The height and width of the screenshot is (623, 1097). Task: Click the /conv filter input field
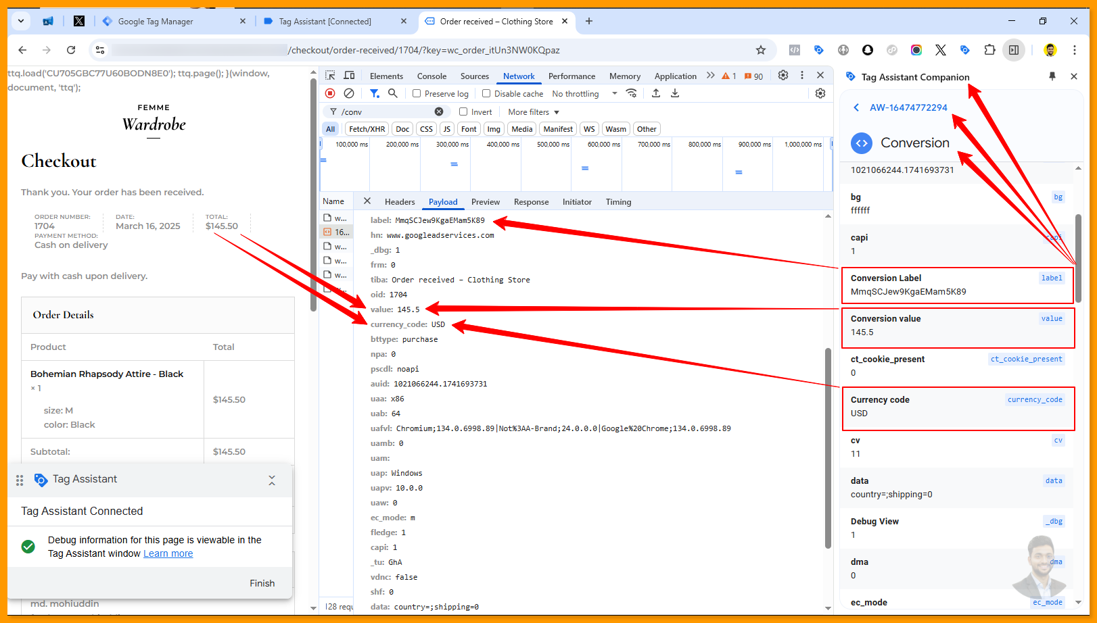coord(386,112)
